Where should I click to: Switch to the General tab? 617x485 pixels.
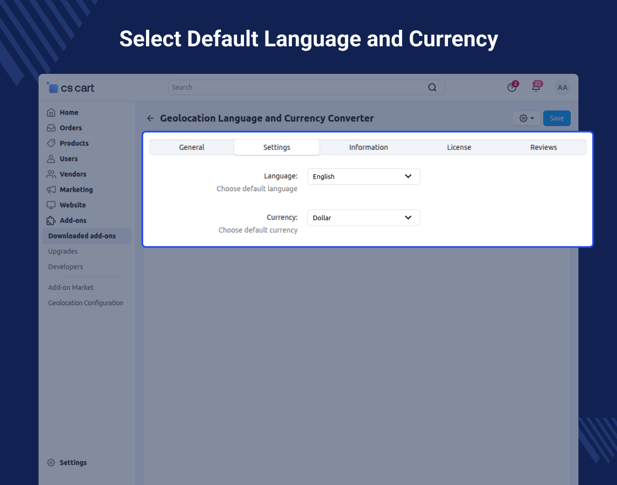pyautogui.click(x=192, y=147)
